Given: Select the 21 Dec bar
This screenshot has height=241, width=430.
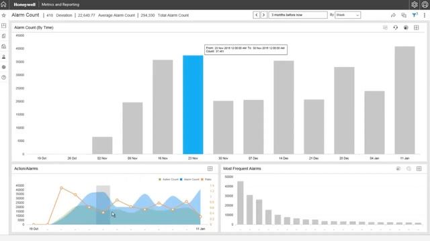Looking at the screenshot, I should (x=314, y=127).
